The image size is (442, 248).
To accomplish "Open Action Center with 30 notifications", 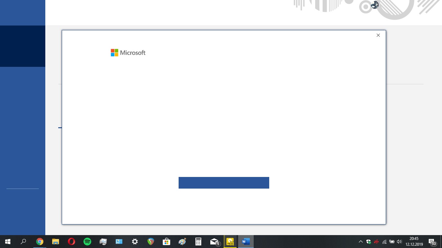I will [x=432, y=242].
